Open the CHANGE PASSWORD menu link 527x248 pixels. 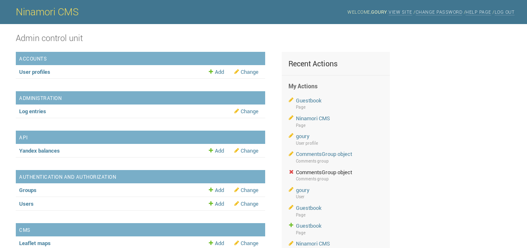tap(438, 12)
